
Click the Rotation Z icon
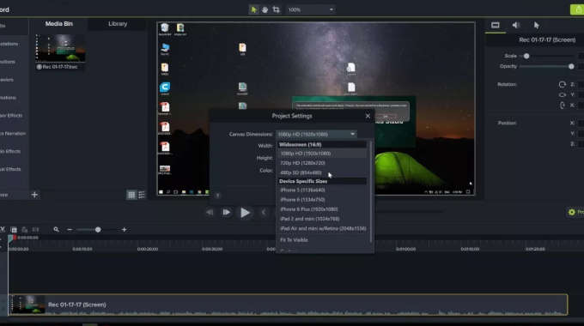pyautogui.click(x=562, y=84)
